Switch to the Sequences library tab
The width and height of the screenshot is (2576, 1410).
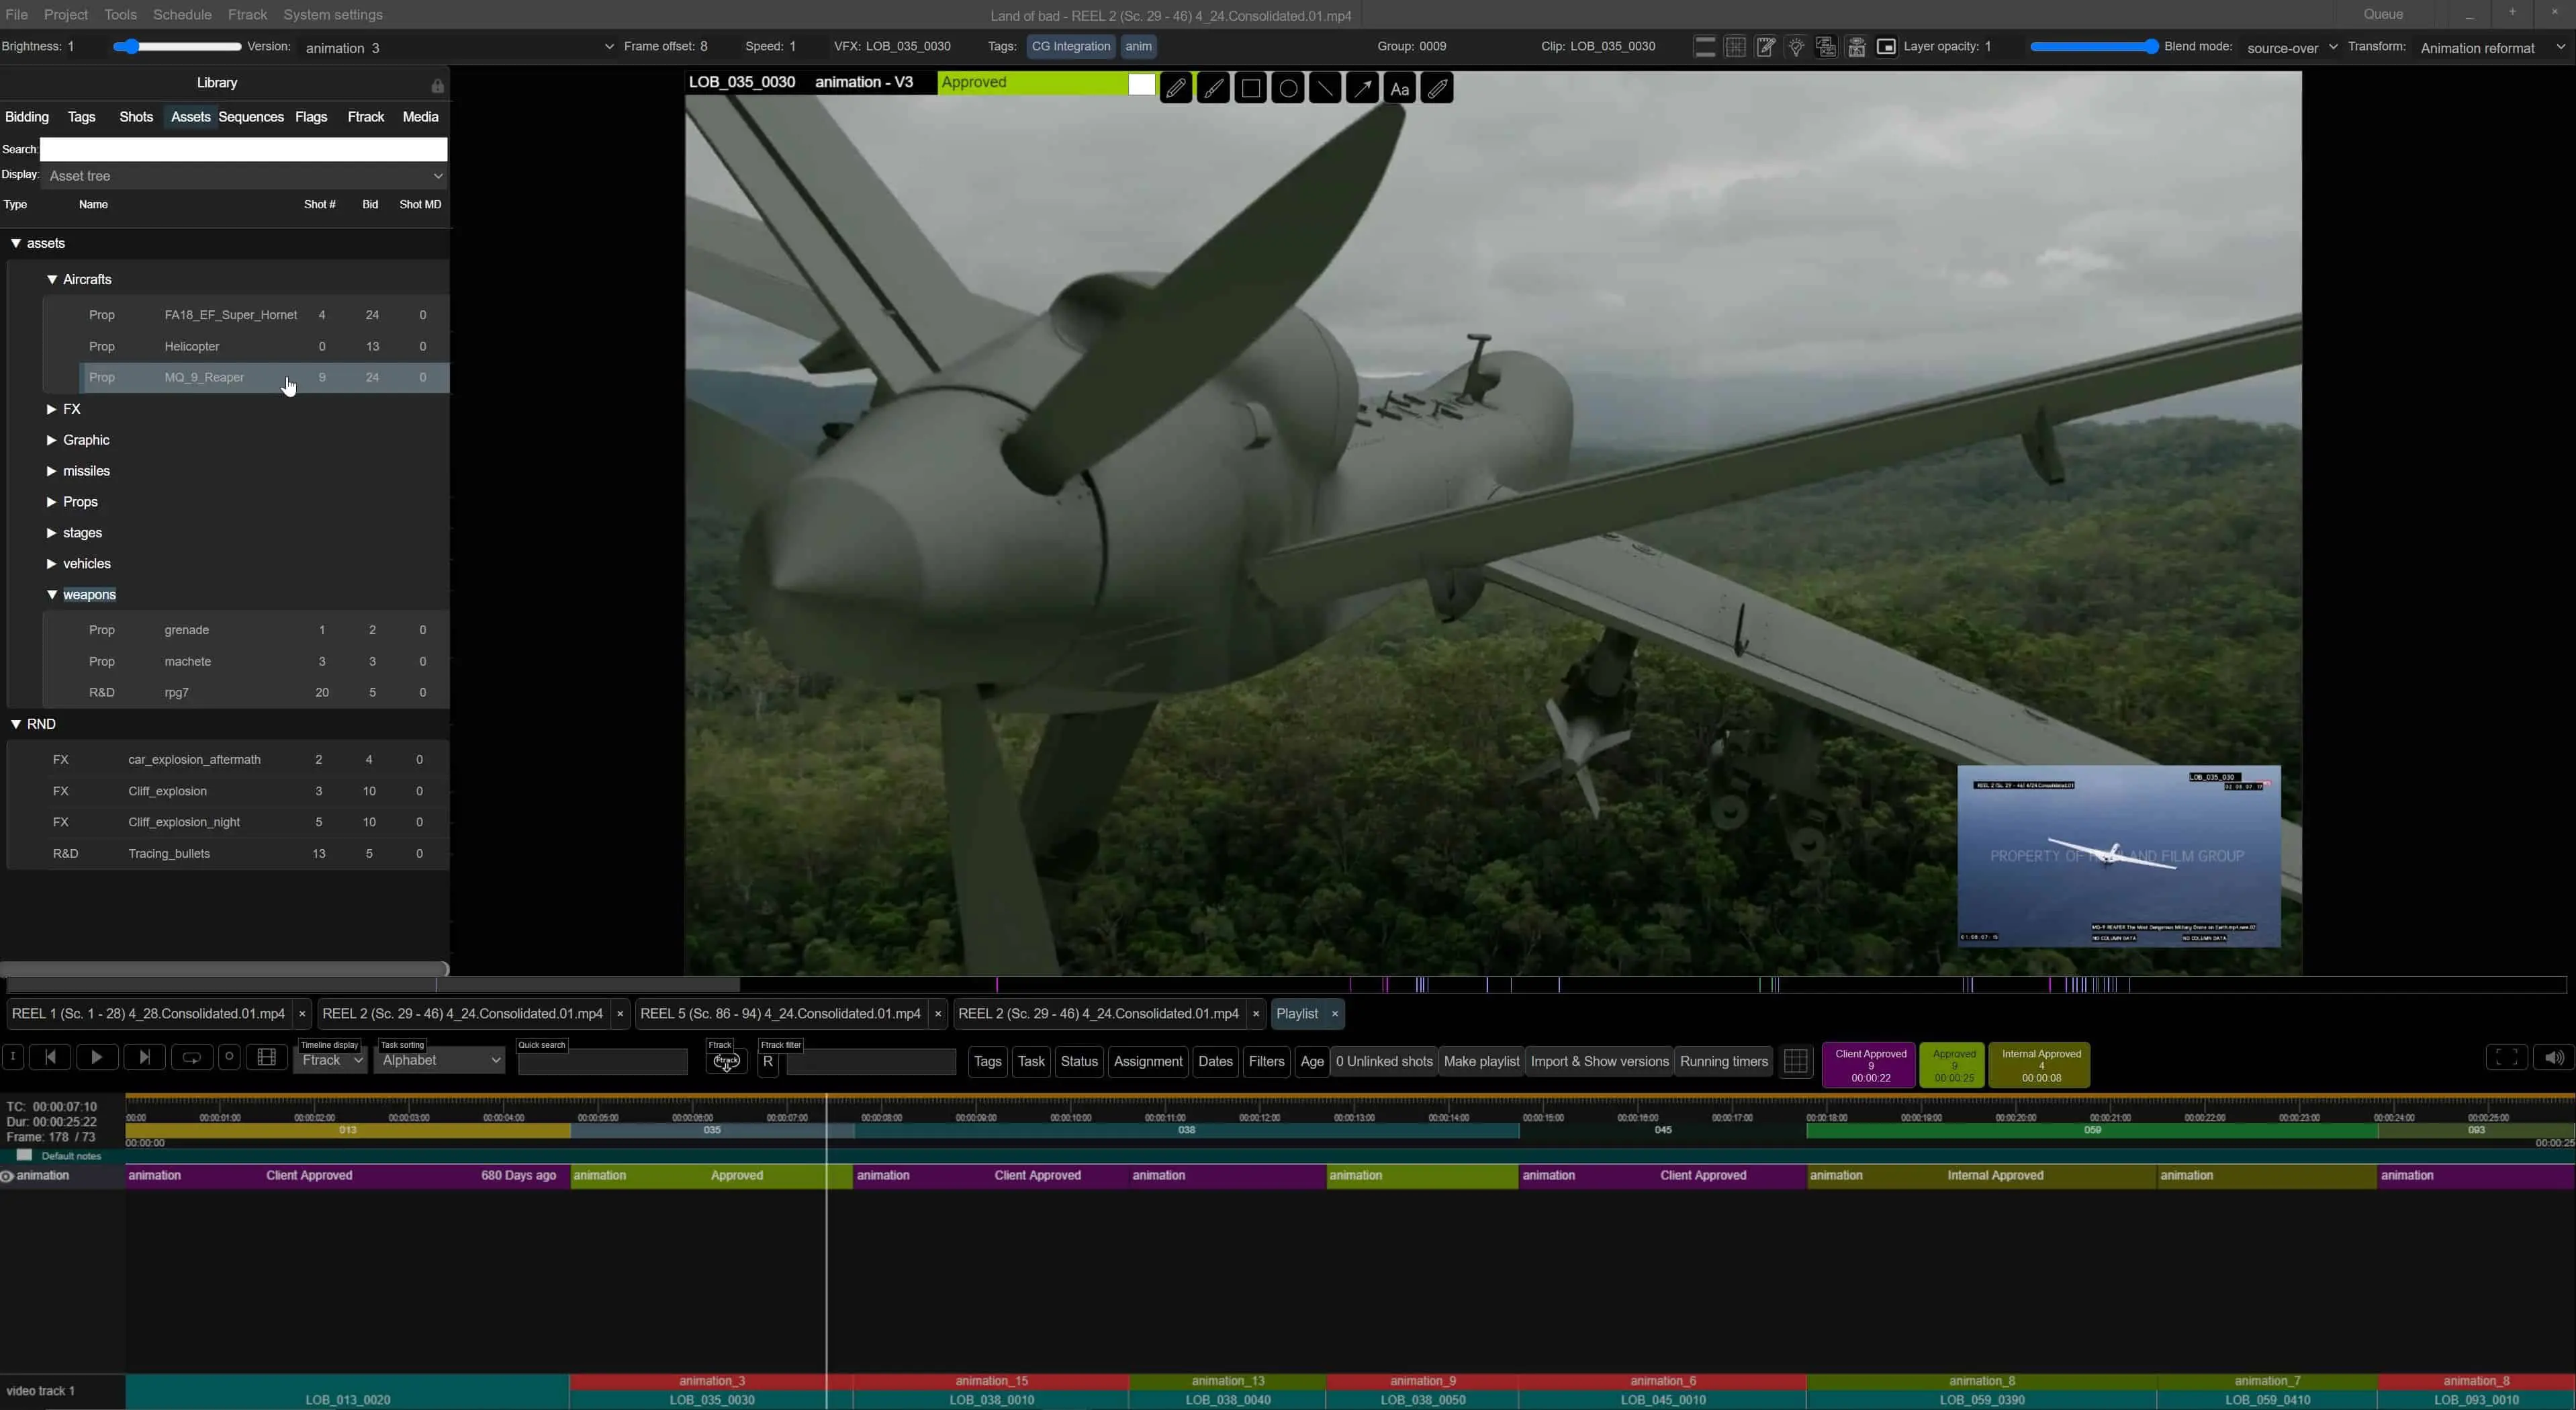tap(251, 117)
